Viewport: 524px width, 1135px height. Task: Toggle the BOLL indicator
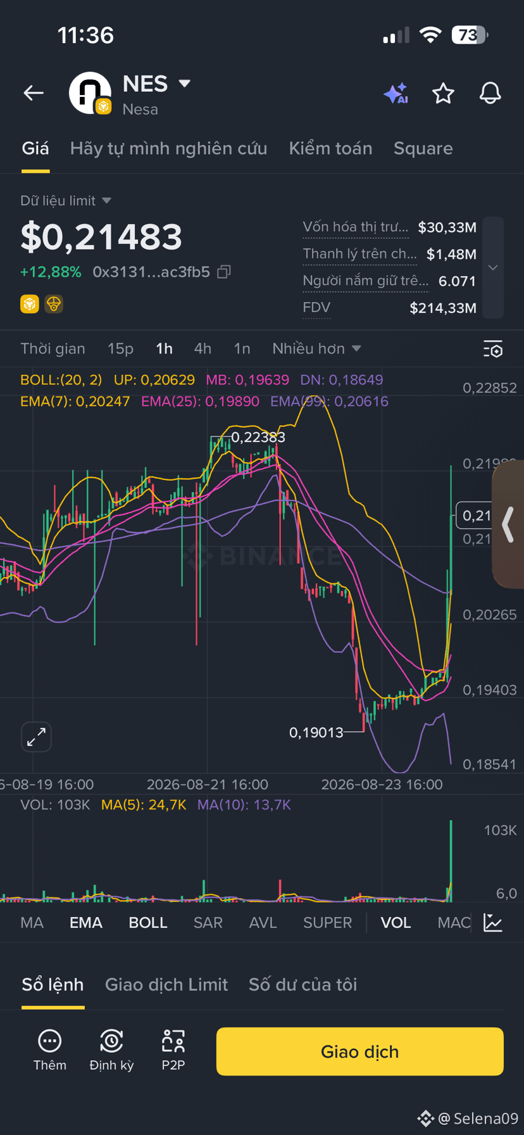tap(148, 923)
